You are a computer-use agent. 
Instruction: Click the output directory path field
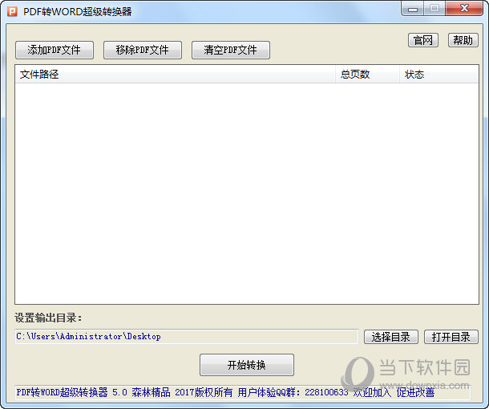click(x=187, y=336)
